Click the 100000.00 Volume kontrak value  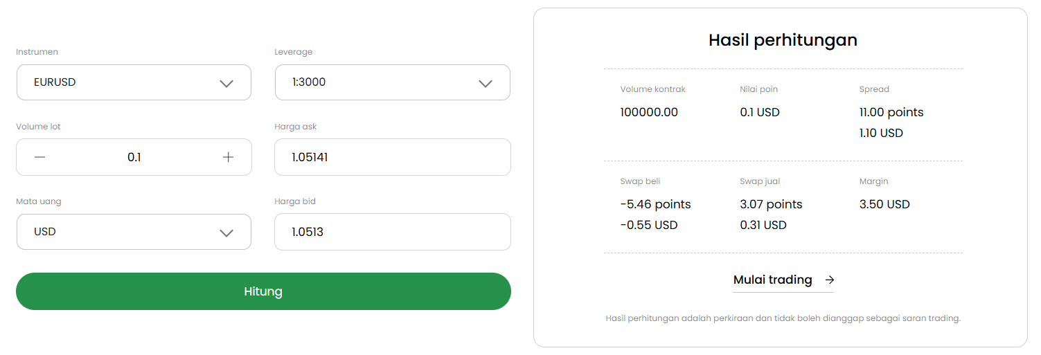pyautogui.click(x=649, y=112)
